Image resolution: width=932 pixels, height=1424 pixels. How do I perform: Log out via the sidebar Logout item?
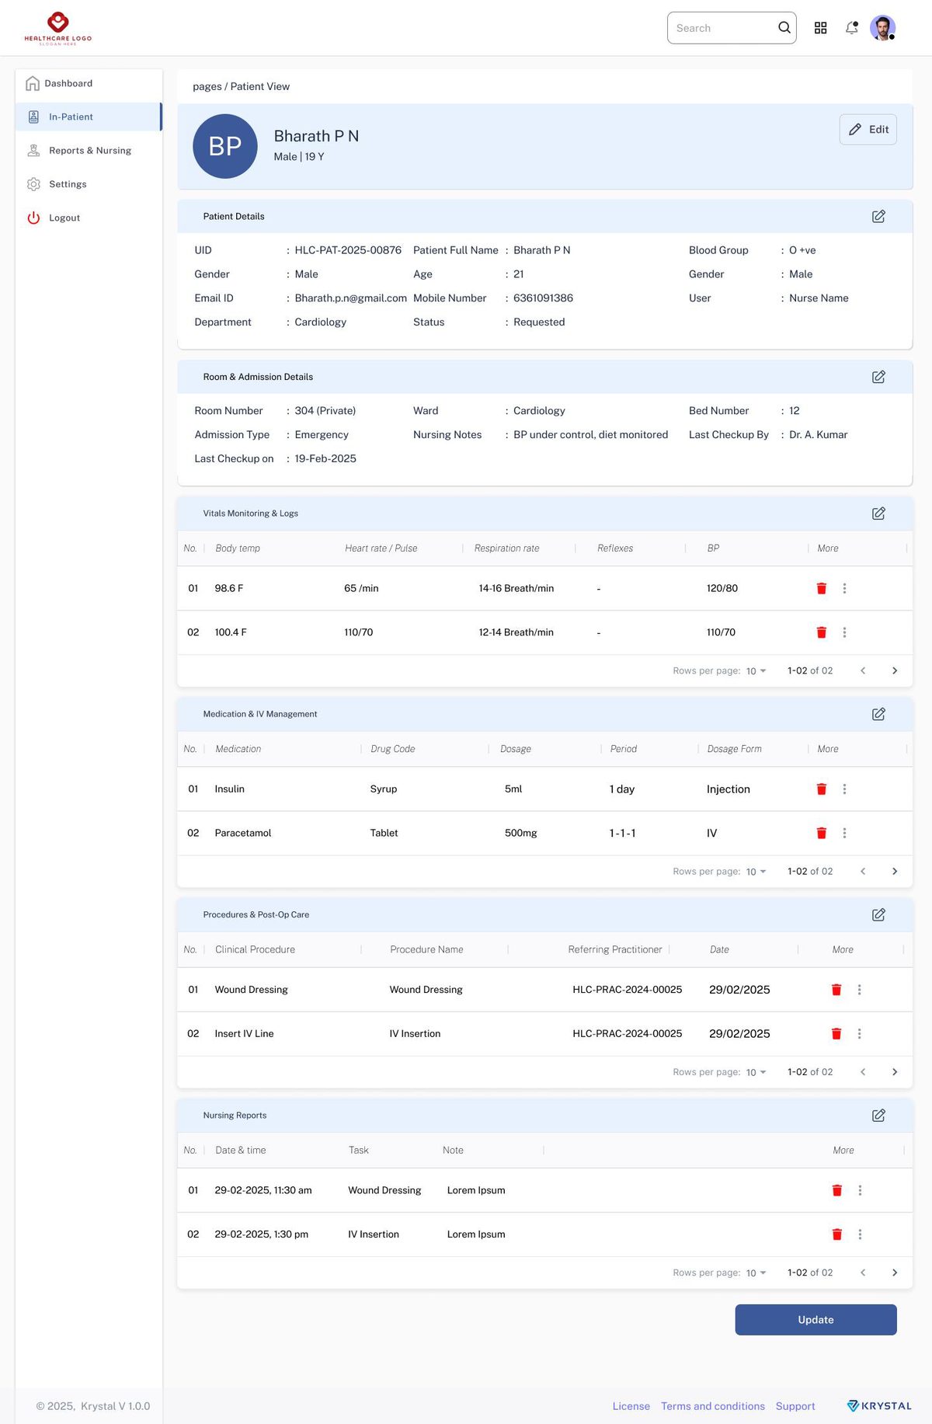[x=89, y=218]
